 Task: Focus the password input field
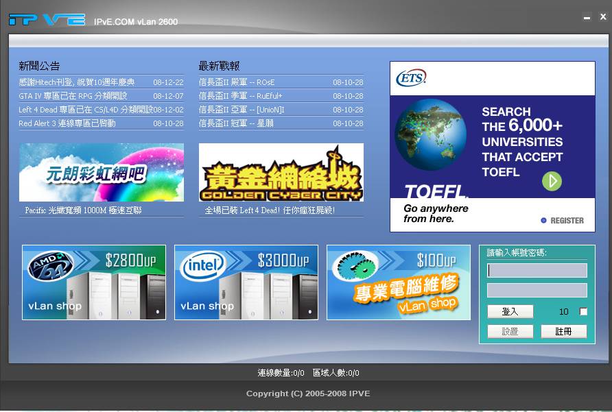[x=537, y=291]
